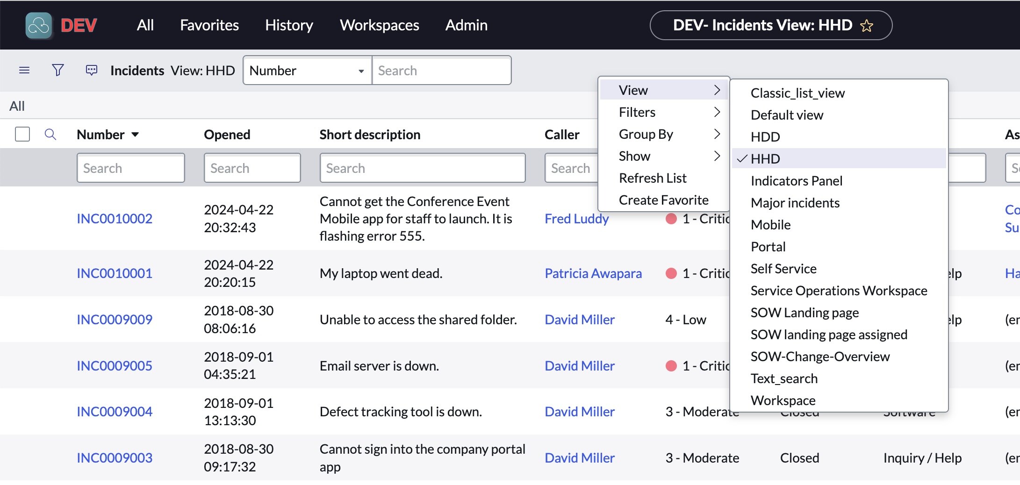Select the Major incidents view
Screen dimensions: 1020x485
tap(795, 203)
